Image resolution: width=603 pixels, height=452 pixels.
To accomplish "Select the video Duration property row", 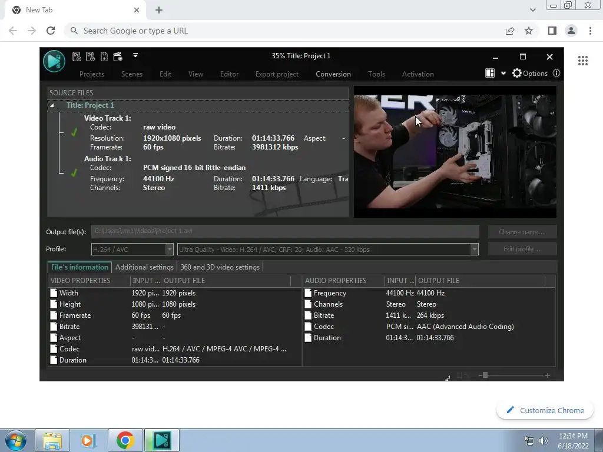I will click(x=174, y=360).
